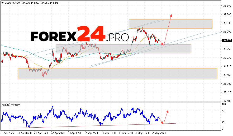Select the 147.360 price axis label
The image size is (233, 136).
[x=227, y=14]
